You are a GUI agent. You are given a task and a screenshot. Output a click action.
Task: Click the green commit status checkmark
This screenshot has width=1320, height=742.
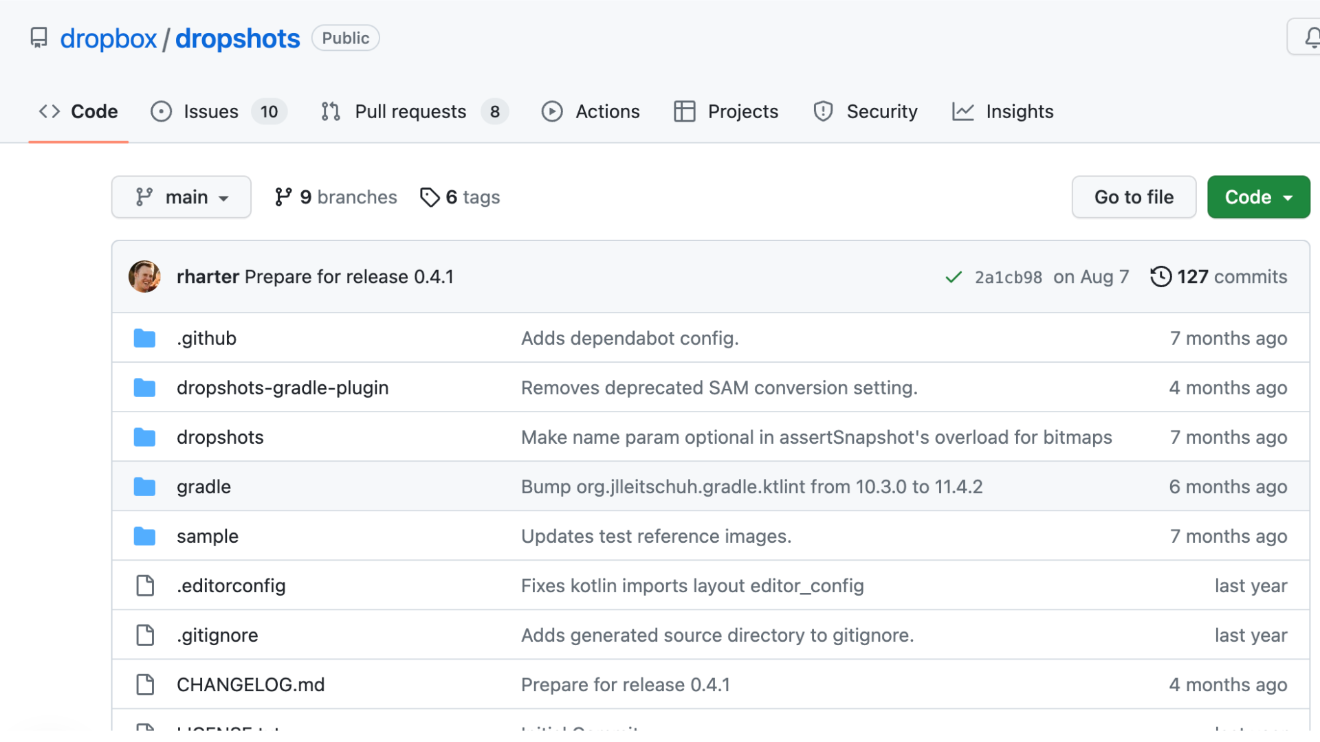(x=953, y=277)
